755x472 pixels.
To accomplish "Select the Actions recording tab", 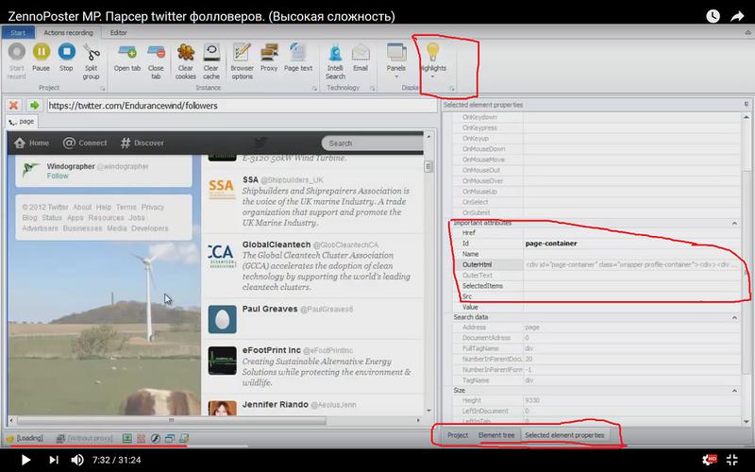I will (x=68, y=33).
